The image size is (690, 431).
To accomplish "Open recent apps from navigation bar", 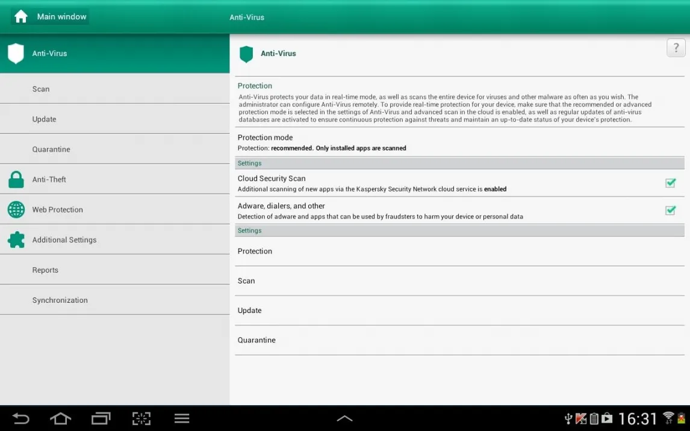I will pos(101,418).
